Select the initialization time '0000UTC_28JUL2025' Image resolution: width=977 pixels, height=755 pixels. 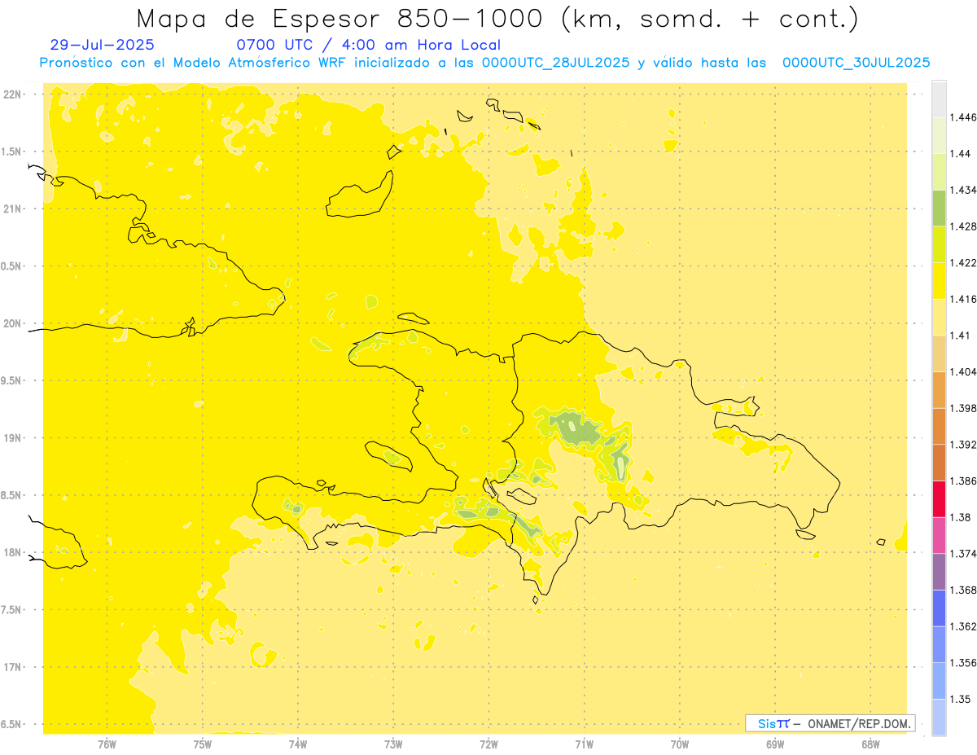coord(555,63)
